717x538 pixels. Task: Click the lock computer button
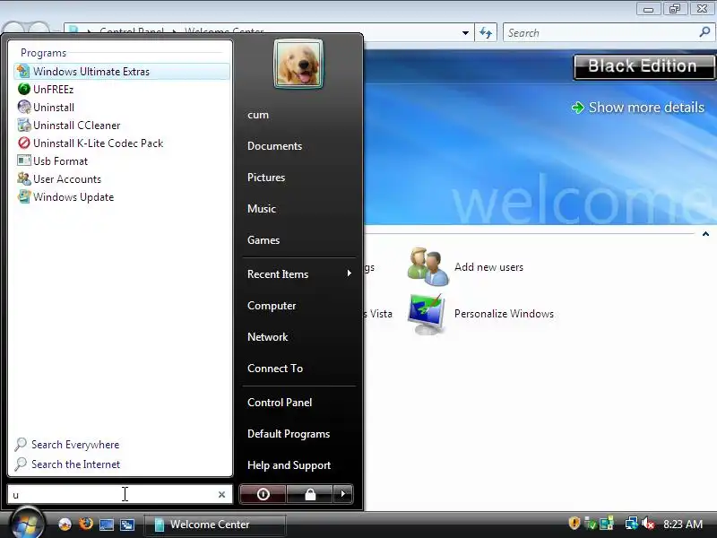pos(310,494)
